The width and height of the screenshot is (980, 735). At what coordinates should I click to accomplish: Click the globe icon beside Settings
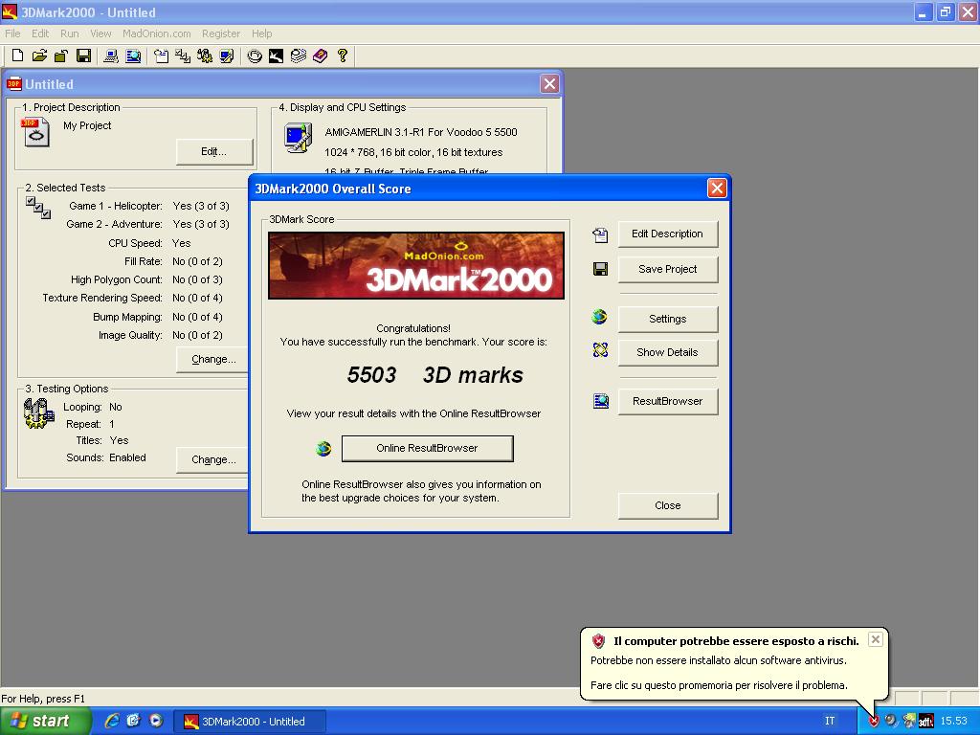(599, 318)
